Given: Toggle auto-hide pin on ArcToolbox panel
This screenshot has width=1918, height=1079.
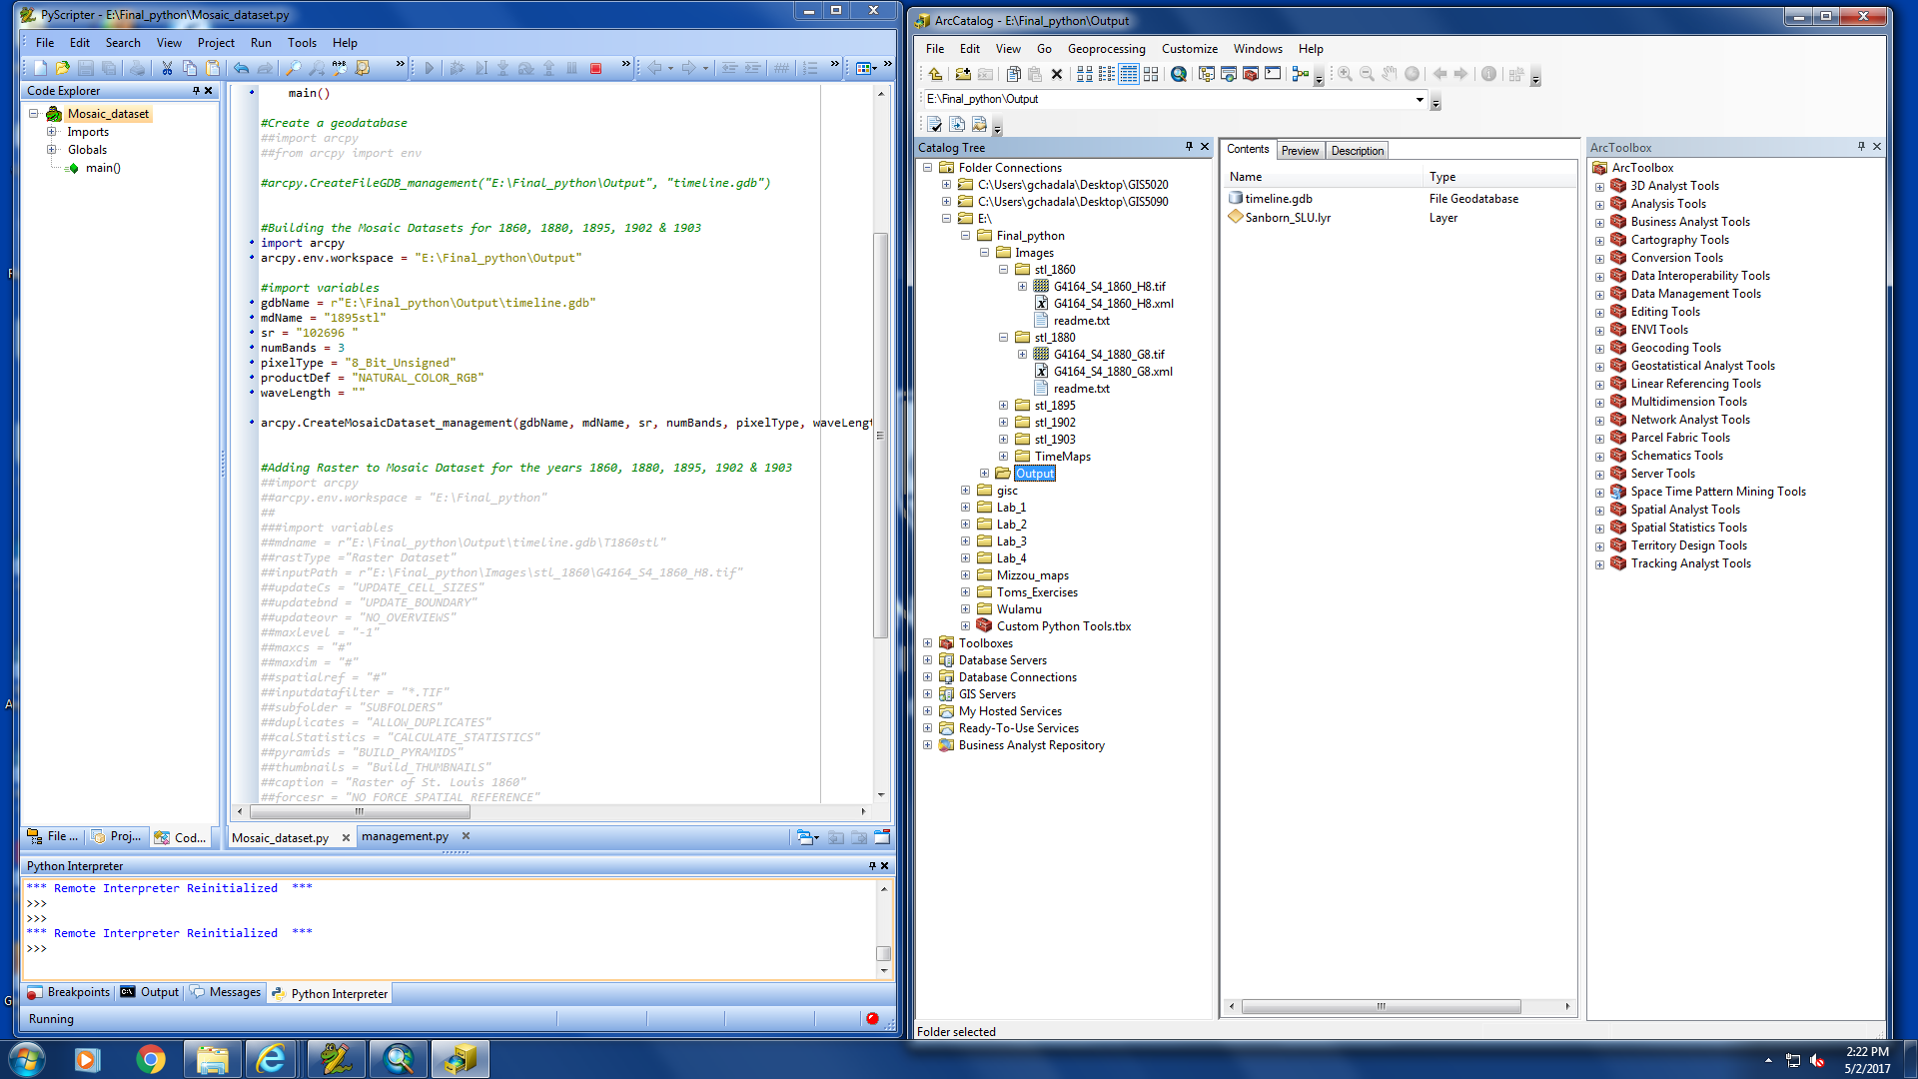Looking at the screenshot, I should [x=1861, y=147].
